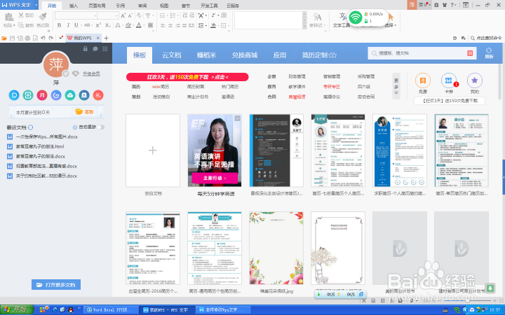Viewport: 505px width, 315px height.
Task: Select the Format Painter brush
Action: pyautogui.click(x=42, y=16)
